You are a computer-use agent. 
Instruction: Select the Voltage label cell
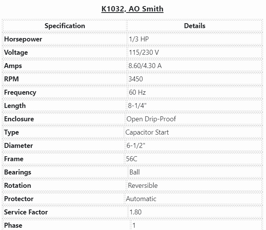click(16, 52)
